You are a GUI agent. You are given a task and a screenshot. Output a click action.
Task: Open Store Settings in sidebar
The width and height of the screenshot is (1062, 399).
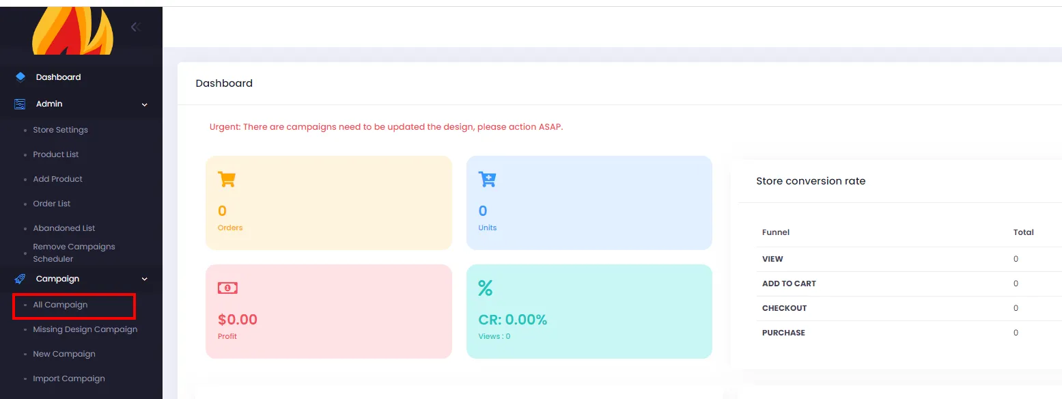(x=60, y=130)
